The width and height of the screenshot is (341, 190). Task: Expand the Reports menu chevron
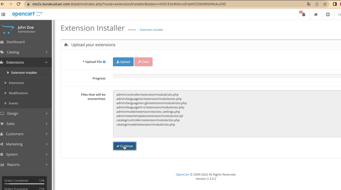click(46, 164)
